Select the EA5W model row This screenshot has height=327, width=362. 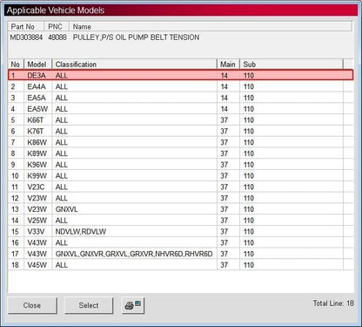coord(180,109)
